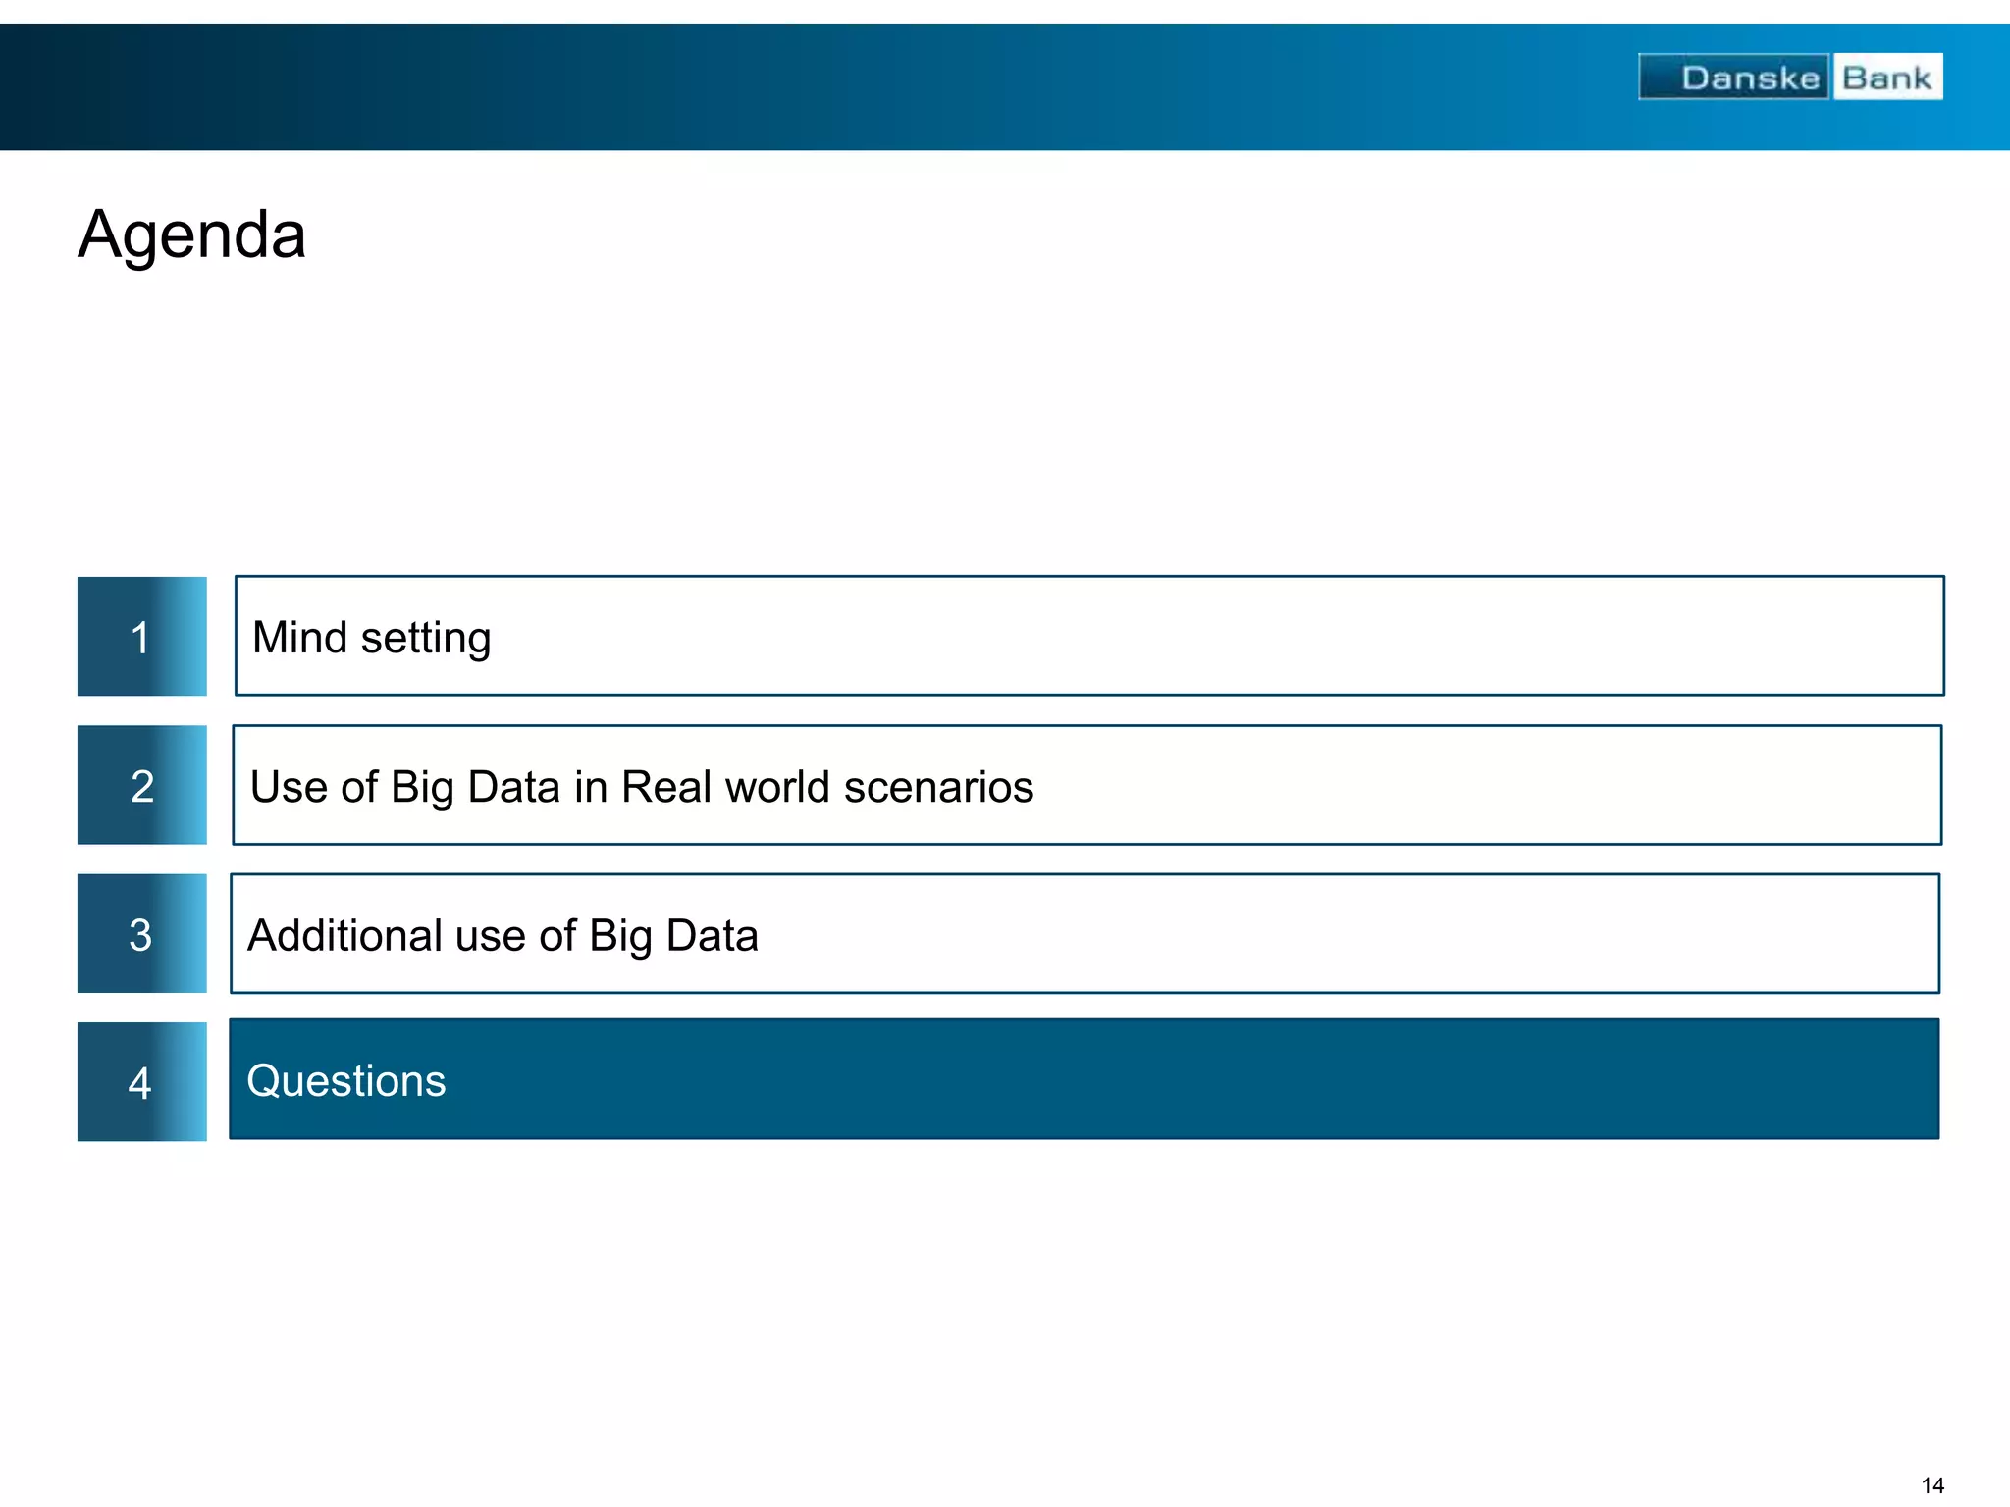
Task: Click the highlighted 'Questions' agenda item
Action: tap(1084, 1079)
